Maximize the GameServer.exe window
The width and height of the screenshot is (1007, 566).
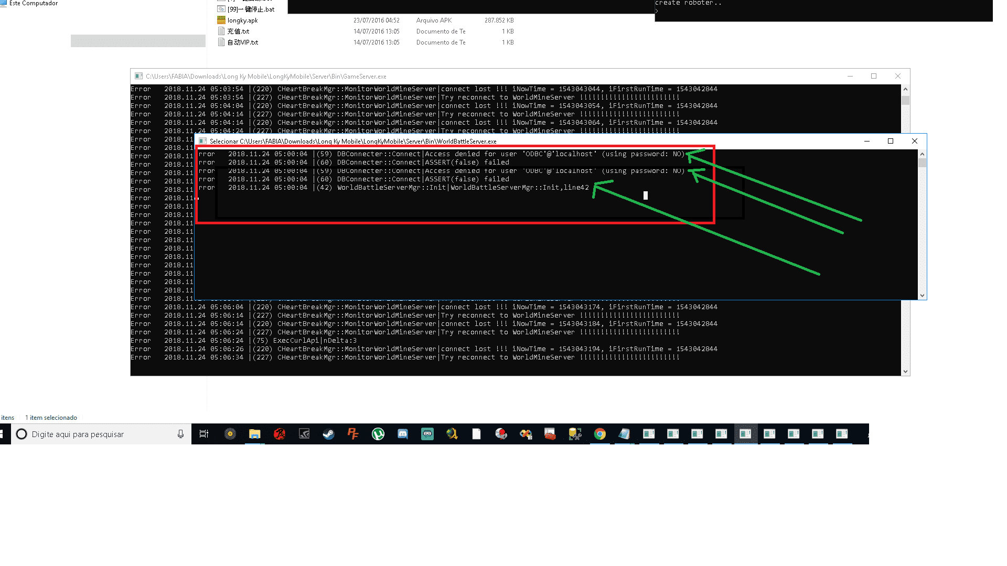point(874,76)
